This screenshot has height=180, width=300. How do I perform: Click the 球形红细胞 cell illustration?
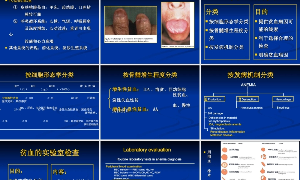pos(263,150)
